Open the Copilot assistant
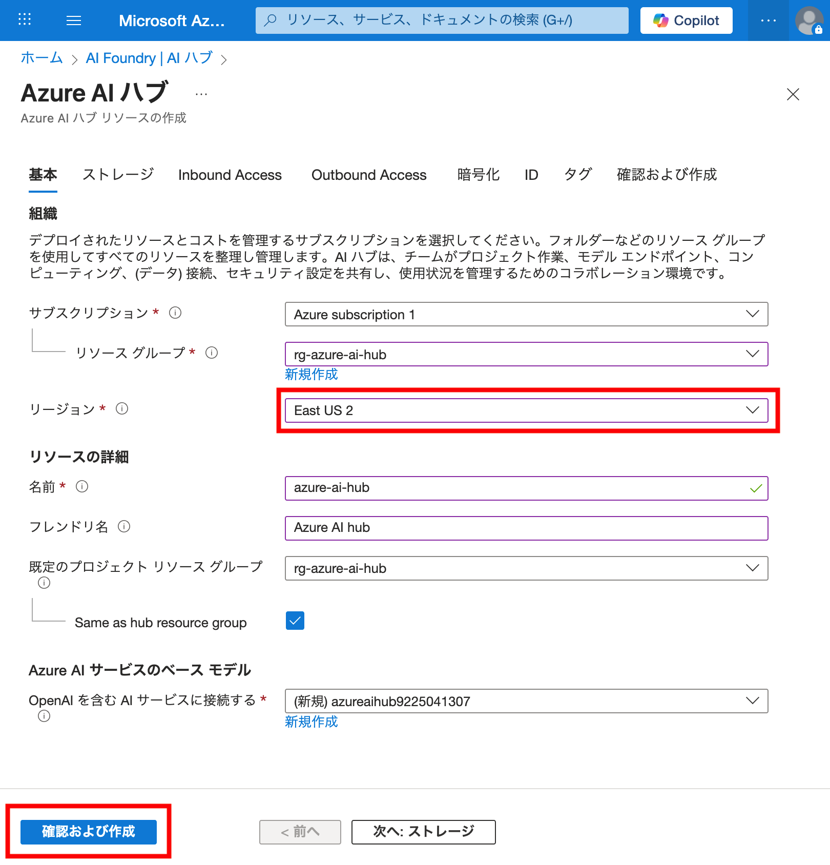Screen dimensions: 830x865 (686, 20)
